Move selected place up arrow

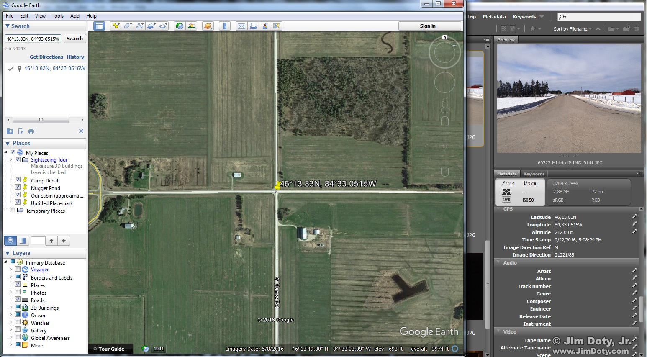[51, 241]
